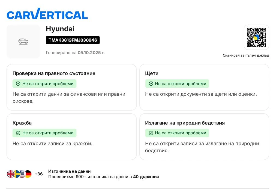
Task: Click the green checkmark under Кражба
Action: pos(18,133)
